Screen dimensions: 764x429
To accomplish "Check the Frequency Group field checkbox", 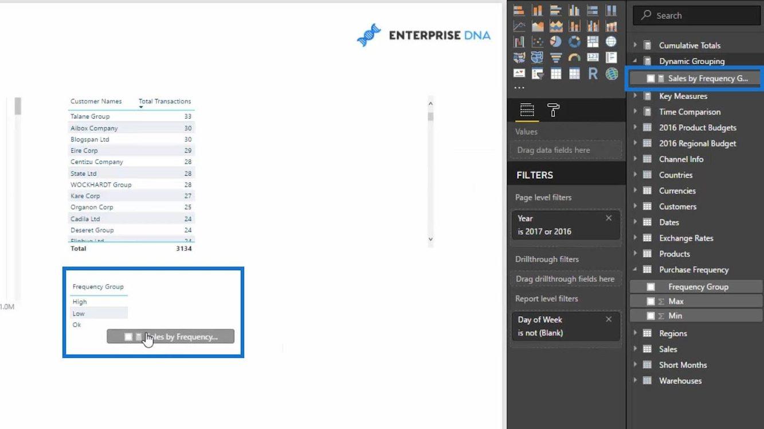I will pyautogui.click(x=651, y=286).
